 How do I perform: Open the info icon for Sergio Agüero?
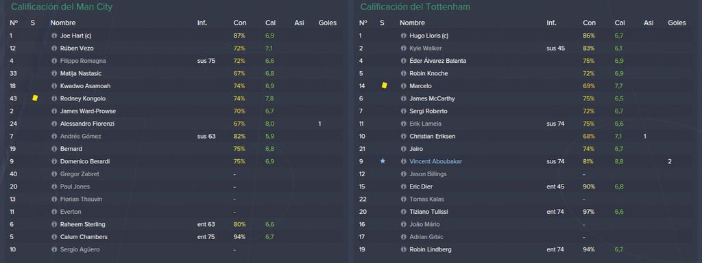(54, 249)
